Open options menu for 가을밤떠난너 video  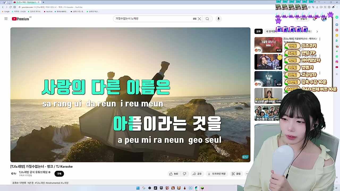click(320, 39)
